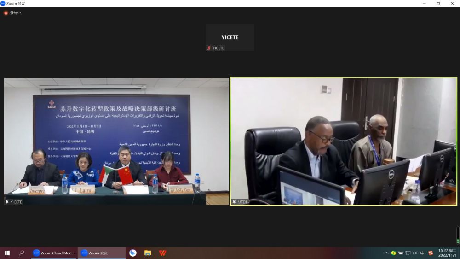Open the WPS Office taskbar icon

(162, 253)
